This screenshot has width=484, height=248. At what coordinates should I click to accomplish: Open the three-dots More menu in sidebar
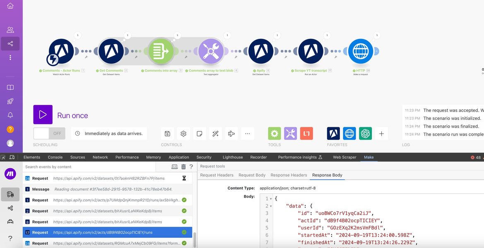10,57
